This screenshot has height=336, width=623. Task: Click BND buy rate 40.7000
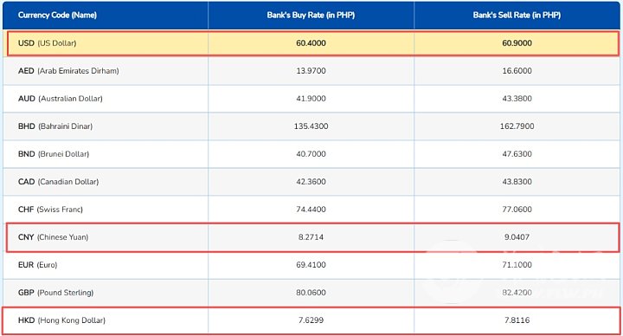tap(311, 154)
